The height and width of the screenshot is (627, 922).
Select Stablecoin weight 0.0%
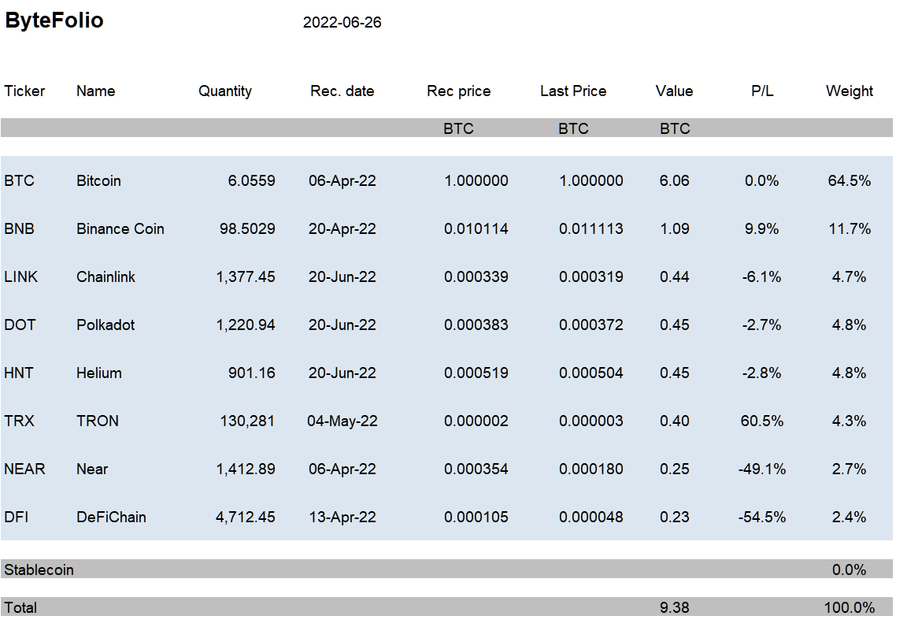850,570
